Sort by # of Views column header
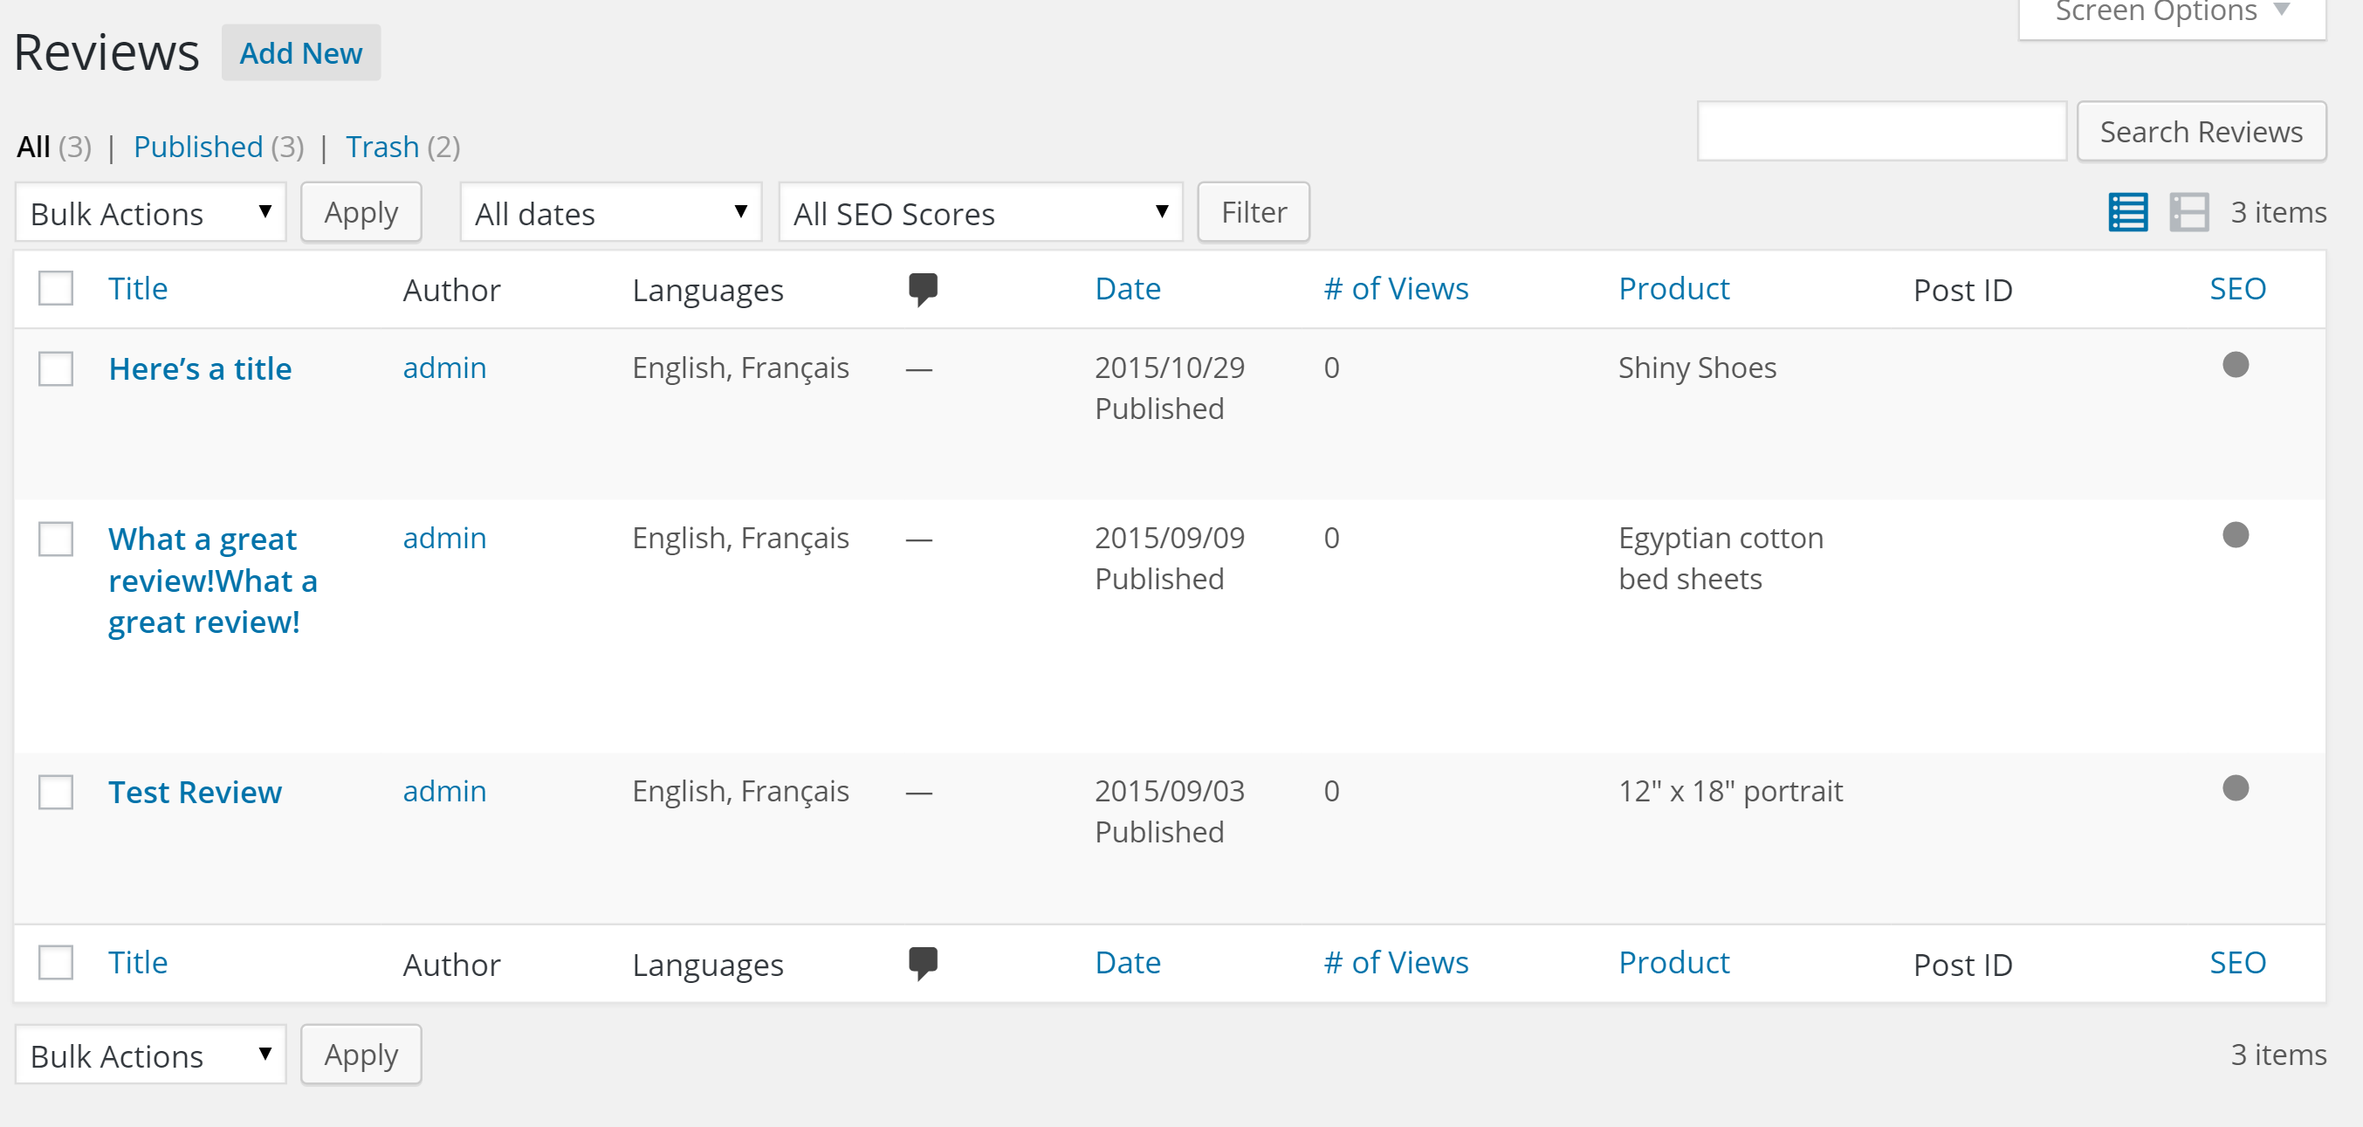This screenshot has width=2363, height=1127. click(1395, 289)
